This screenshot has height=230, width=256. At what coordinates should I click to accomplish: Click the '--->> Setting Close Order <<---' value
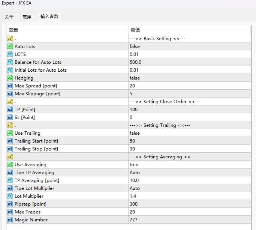(165, 102)
